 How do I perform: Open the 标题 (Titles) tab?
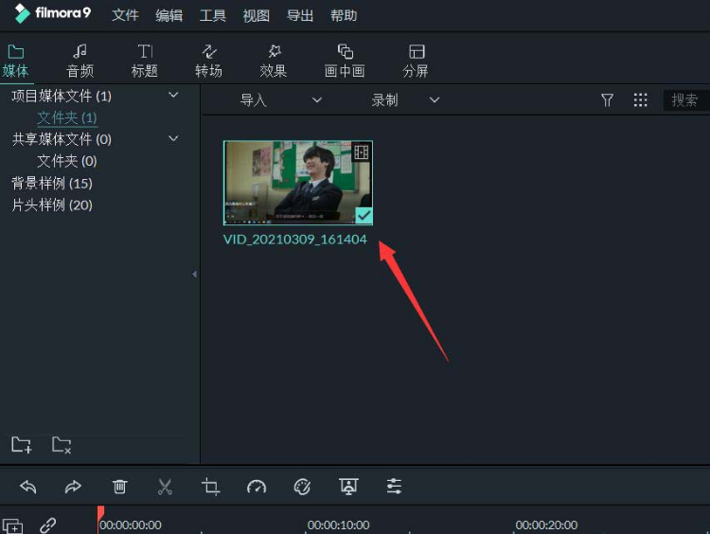[x=145, y=62]
